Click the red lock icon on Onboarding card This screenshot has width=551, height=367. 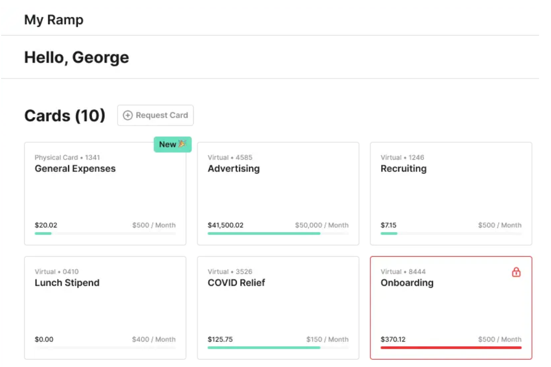(516, 272)
